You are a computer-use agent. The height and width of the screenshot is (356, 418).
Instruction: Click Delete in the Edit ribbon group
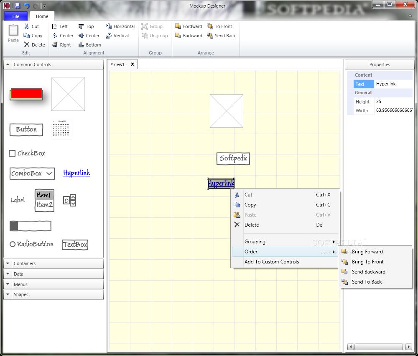click(x=34, y=44)
